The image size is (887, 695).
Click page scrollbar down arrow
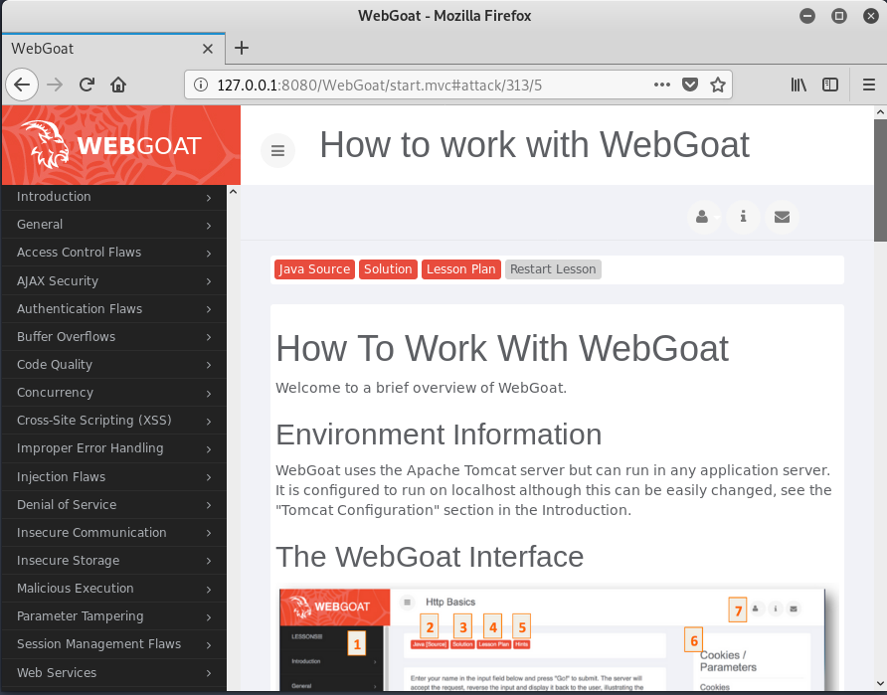tap(880, 683)
